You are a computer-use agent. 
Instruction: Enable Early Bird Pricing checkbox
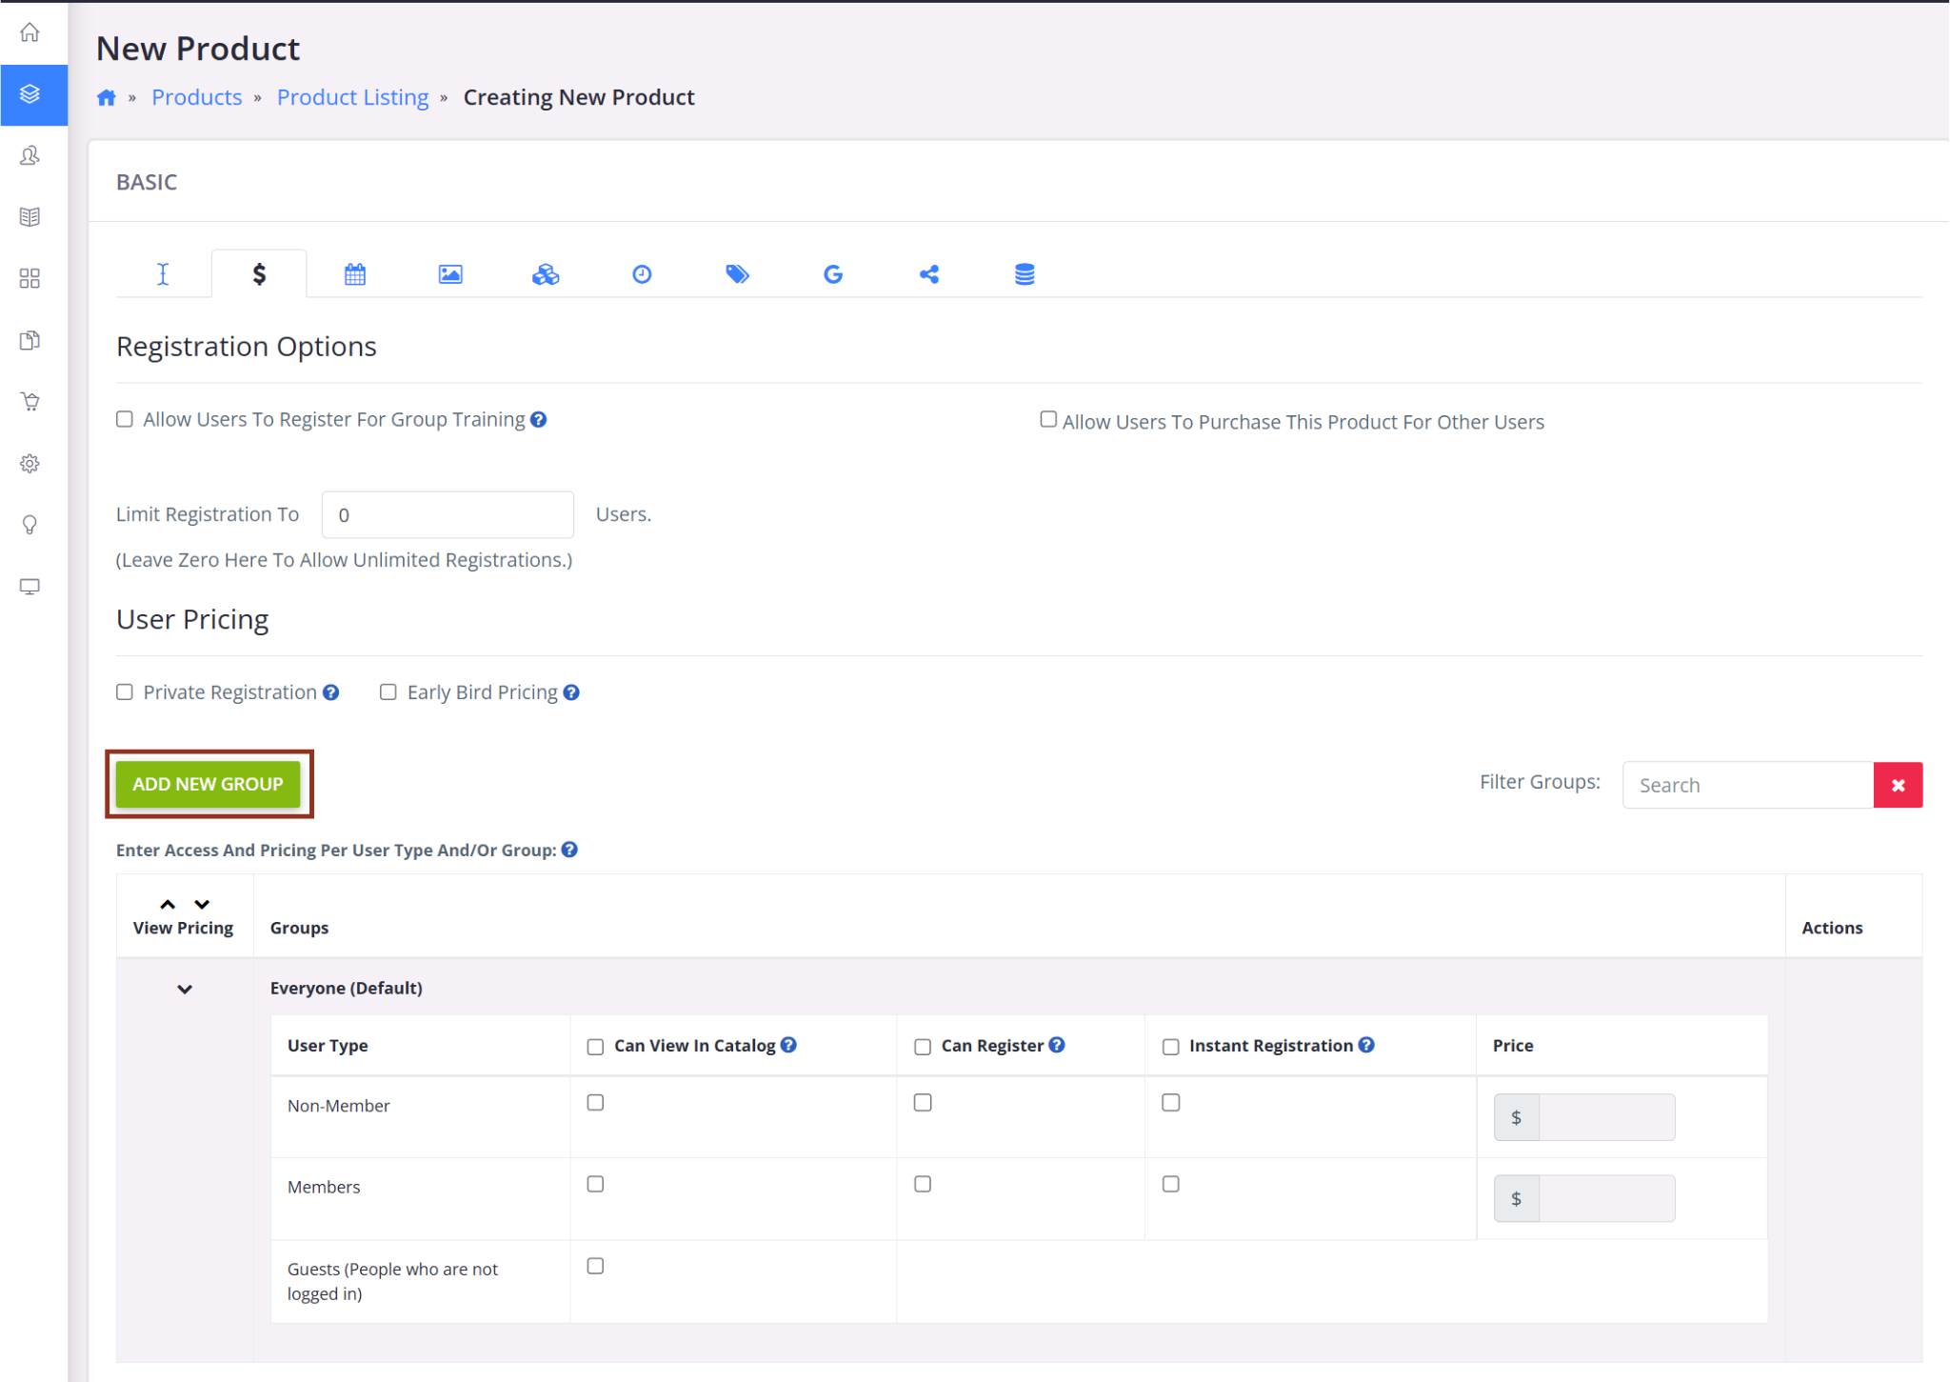[388, 692]
